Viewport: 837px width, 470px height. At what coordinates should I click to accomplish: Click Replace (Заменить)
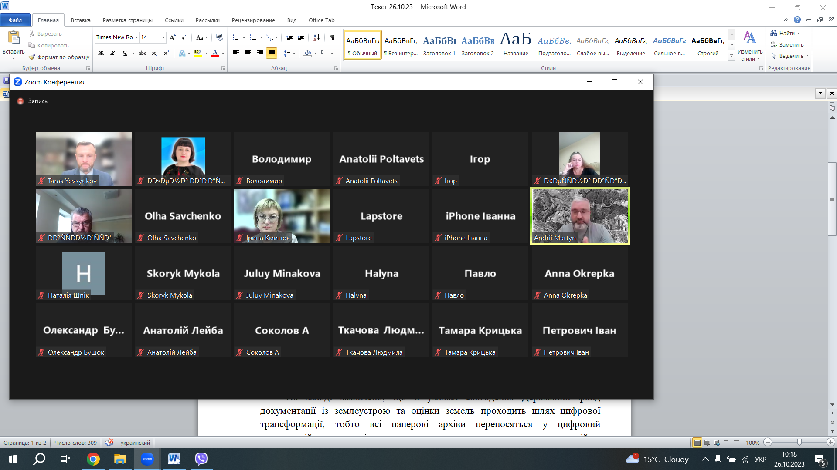tap(787, 44)
